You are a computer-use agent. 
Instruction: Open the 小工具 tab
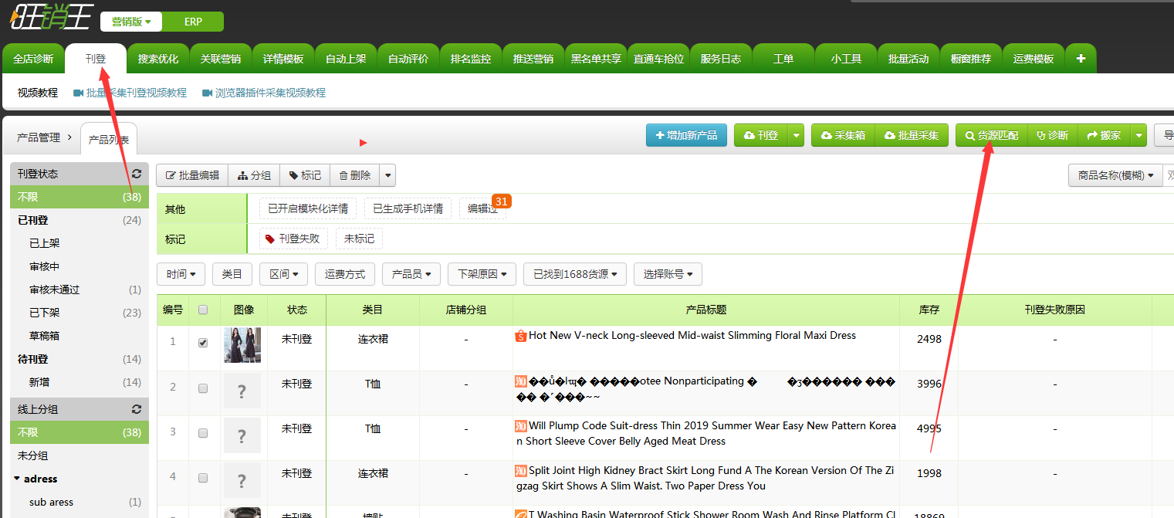846,59
